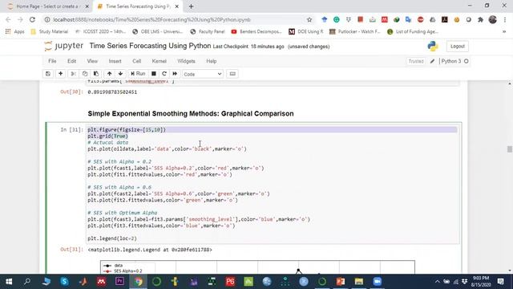Show hidden system tray icons
Viewport: 513px width, 289px height.
[x=437, y=282]
